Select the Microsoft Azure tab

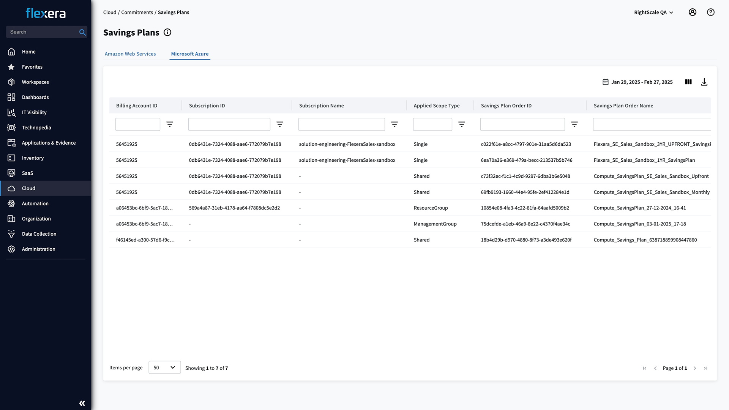point(189,54)
